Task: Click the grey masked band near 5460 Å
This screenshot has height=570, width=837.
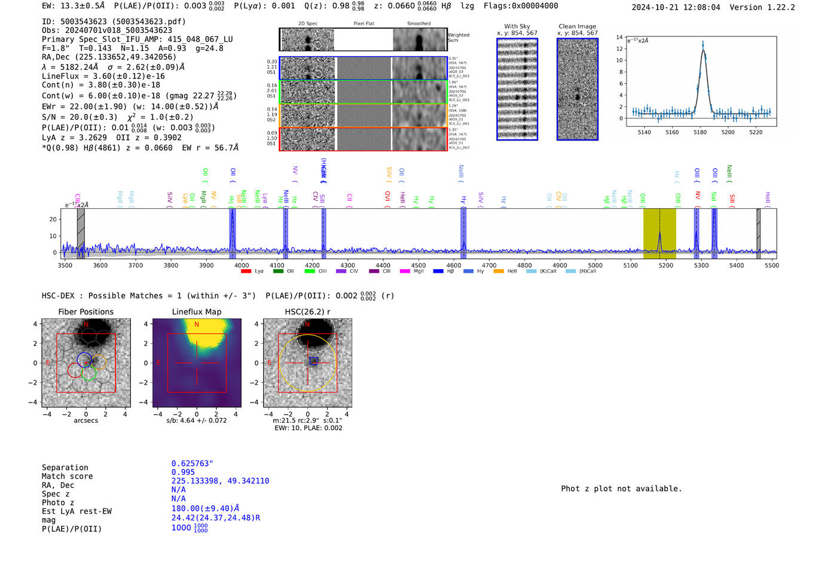Action: (x=759, y=233)
